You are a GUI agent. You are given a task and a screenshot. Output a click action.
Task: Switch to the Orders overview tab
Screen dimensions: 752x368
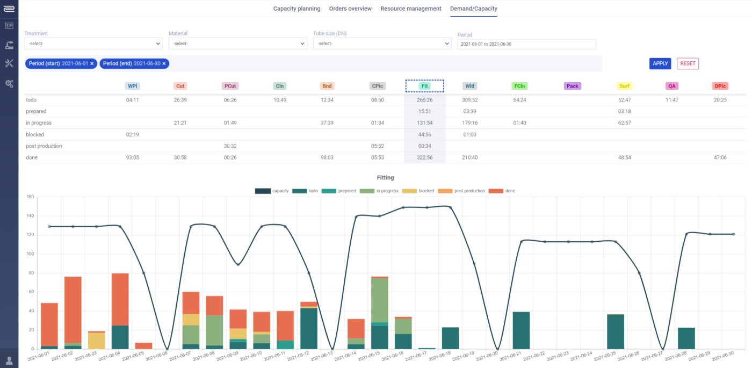point(350,9)
